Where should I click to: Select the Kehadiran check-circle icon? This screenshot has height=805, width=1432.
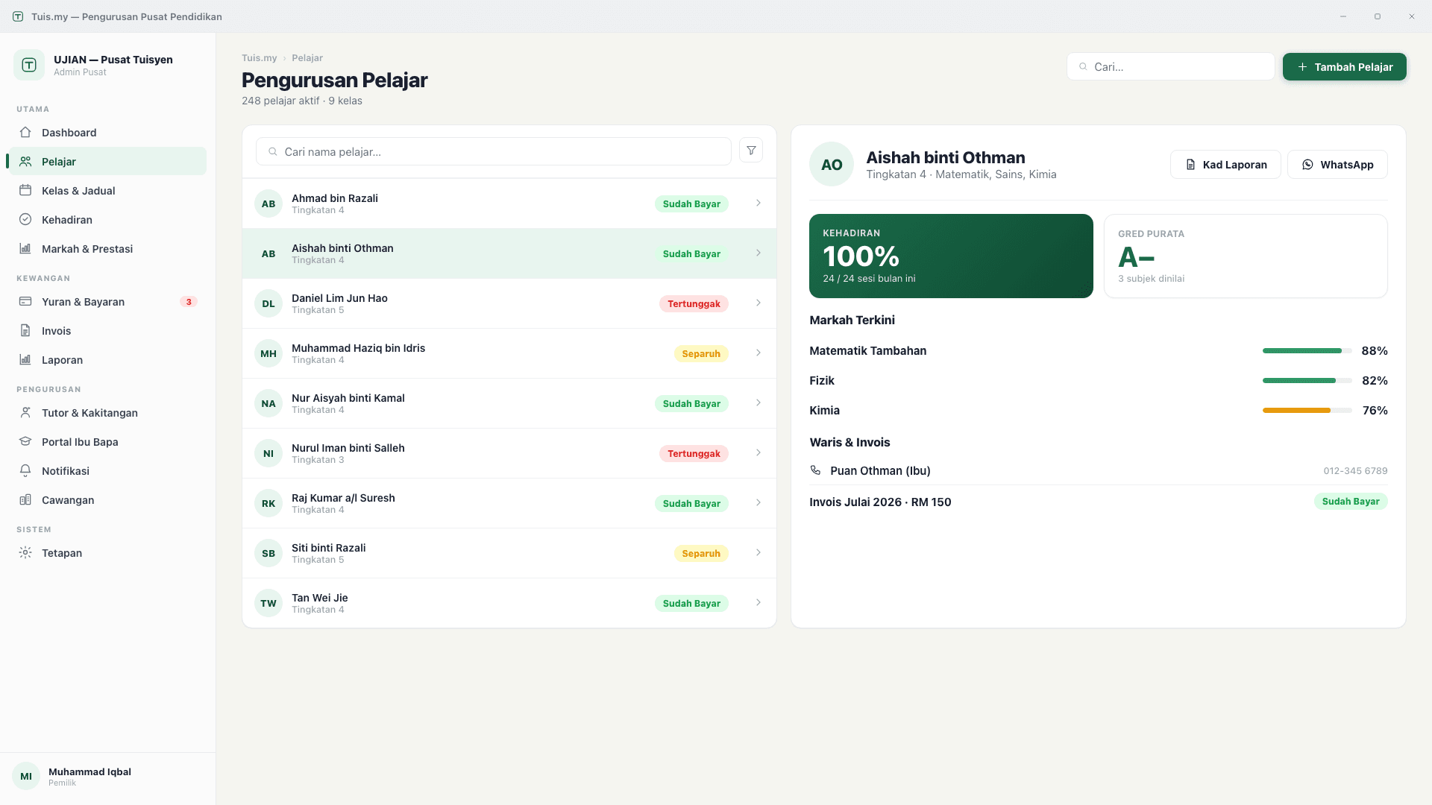[25, 219]
